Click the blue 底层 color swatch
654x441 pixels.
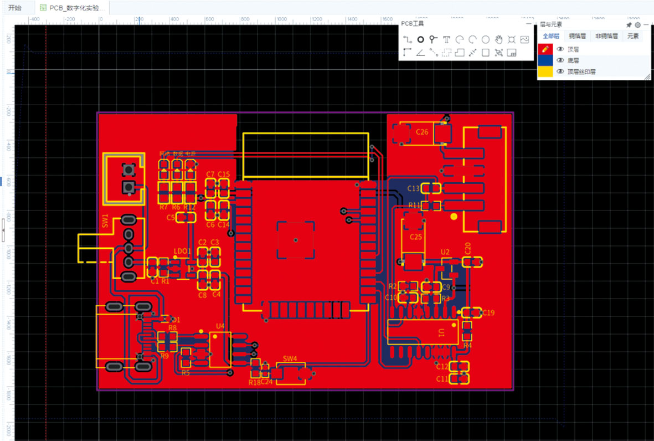coord(545,60)
